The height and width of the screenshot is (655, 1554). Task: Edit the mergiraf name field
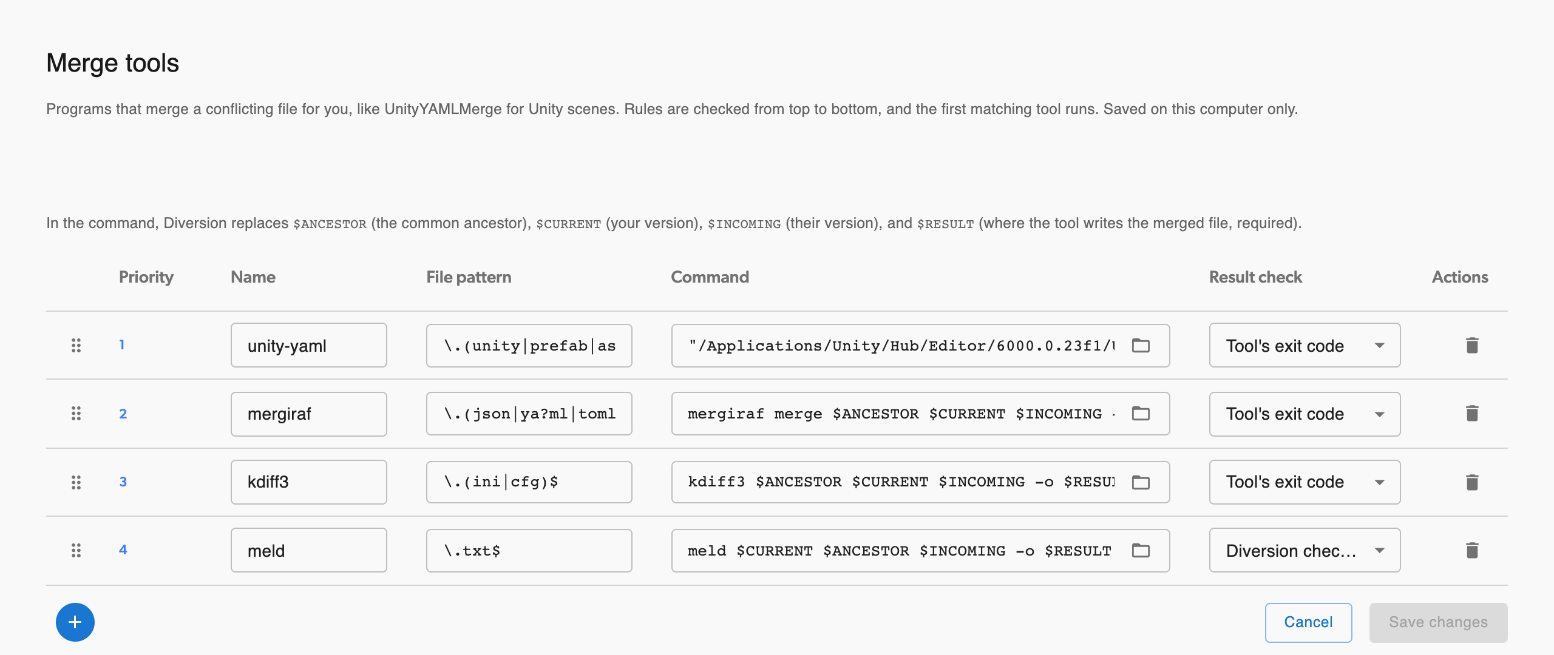pos(308,414)
